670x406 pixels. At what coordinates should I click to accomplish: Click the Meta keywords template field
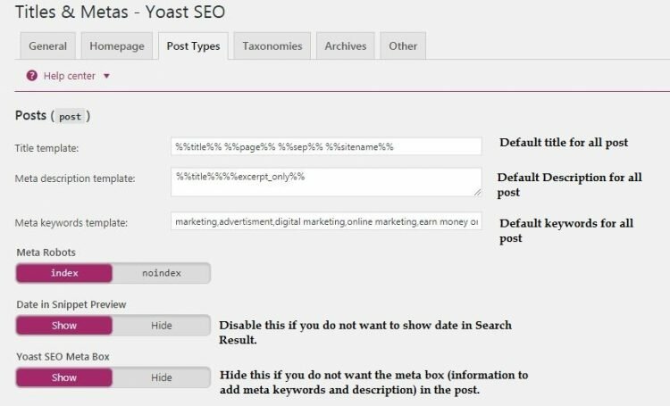click(x=326, y=221)
